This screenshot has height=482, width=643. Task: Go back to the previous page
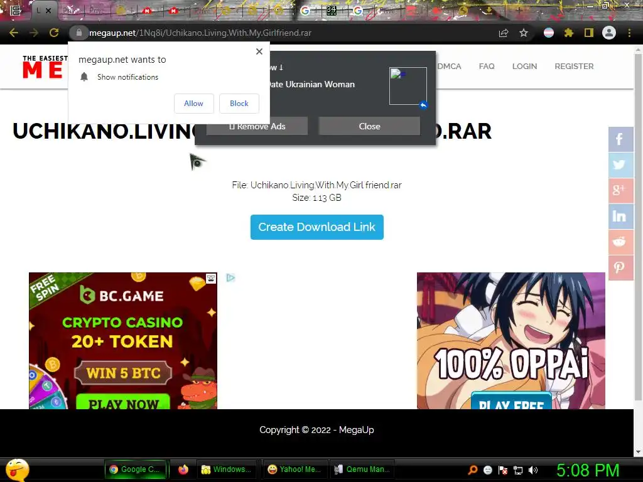click(14, 33)
